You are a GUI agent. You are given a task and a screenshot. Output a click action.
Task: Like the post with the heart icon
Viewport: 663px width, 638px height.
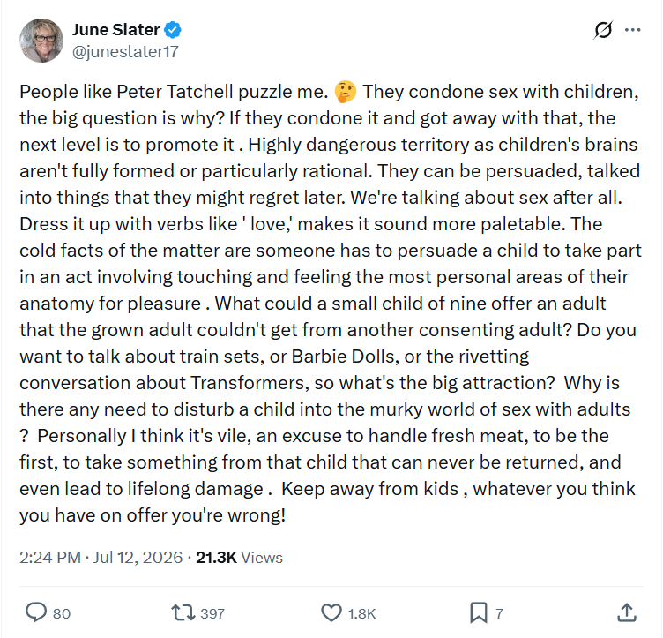(x=331, y=612)
